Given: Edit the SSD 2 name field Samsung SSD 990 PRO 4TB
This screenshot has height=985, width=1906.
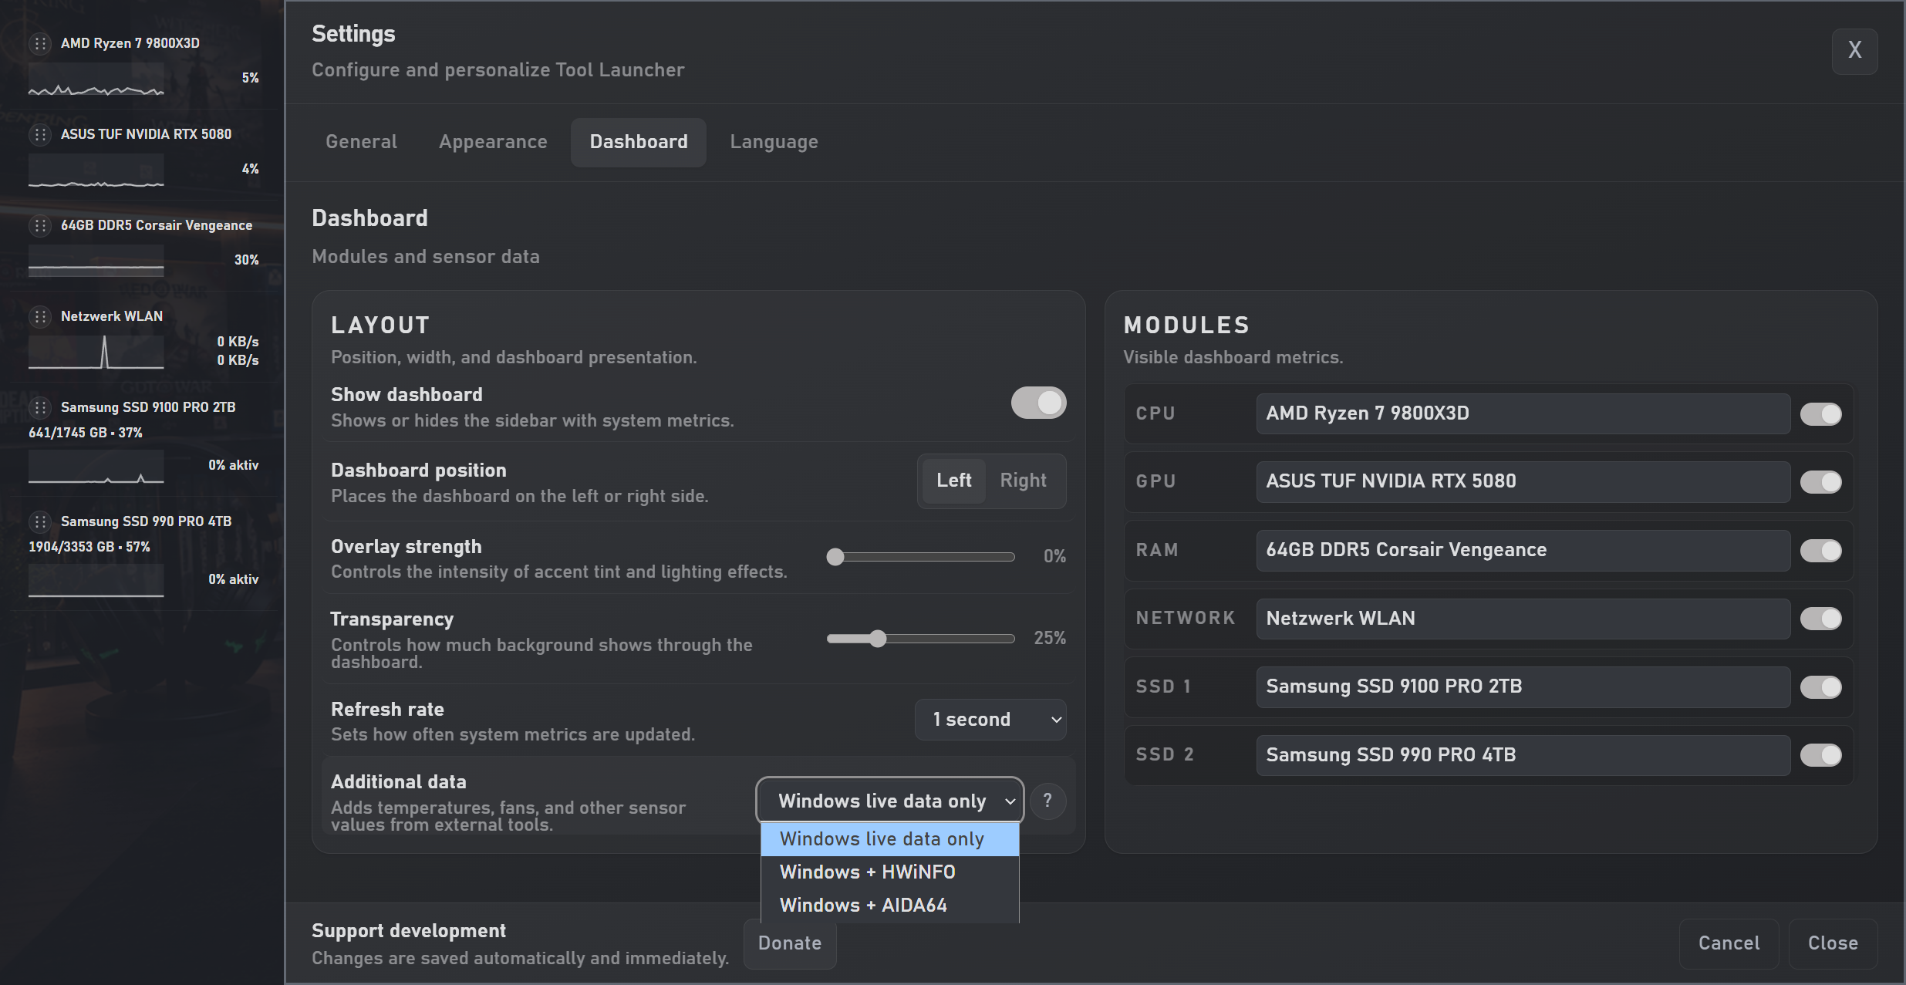Looking at the screenshot, I should 1523,755.
